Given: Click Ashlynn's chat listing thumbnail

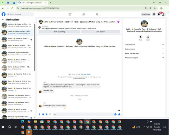Looking at the screenshot, I should (4, 25).
